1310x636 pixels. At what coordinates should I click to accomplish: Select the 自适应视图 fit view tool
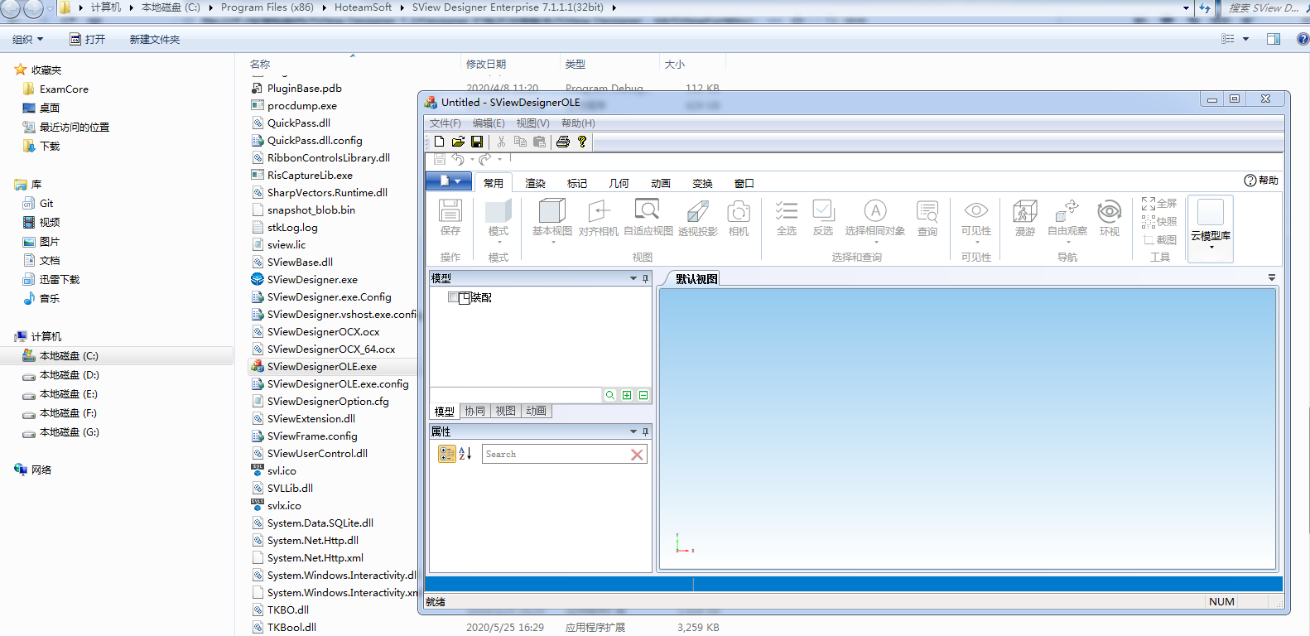coord(648,218)
